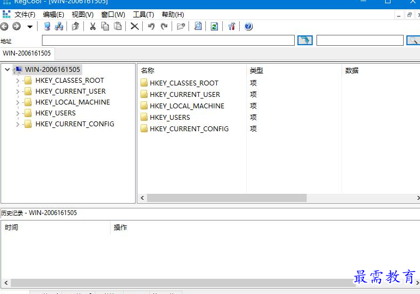This screenshot has width=420, height=294.
Task: Click the Cut scissors icon
Action: click(93, 26)
